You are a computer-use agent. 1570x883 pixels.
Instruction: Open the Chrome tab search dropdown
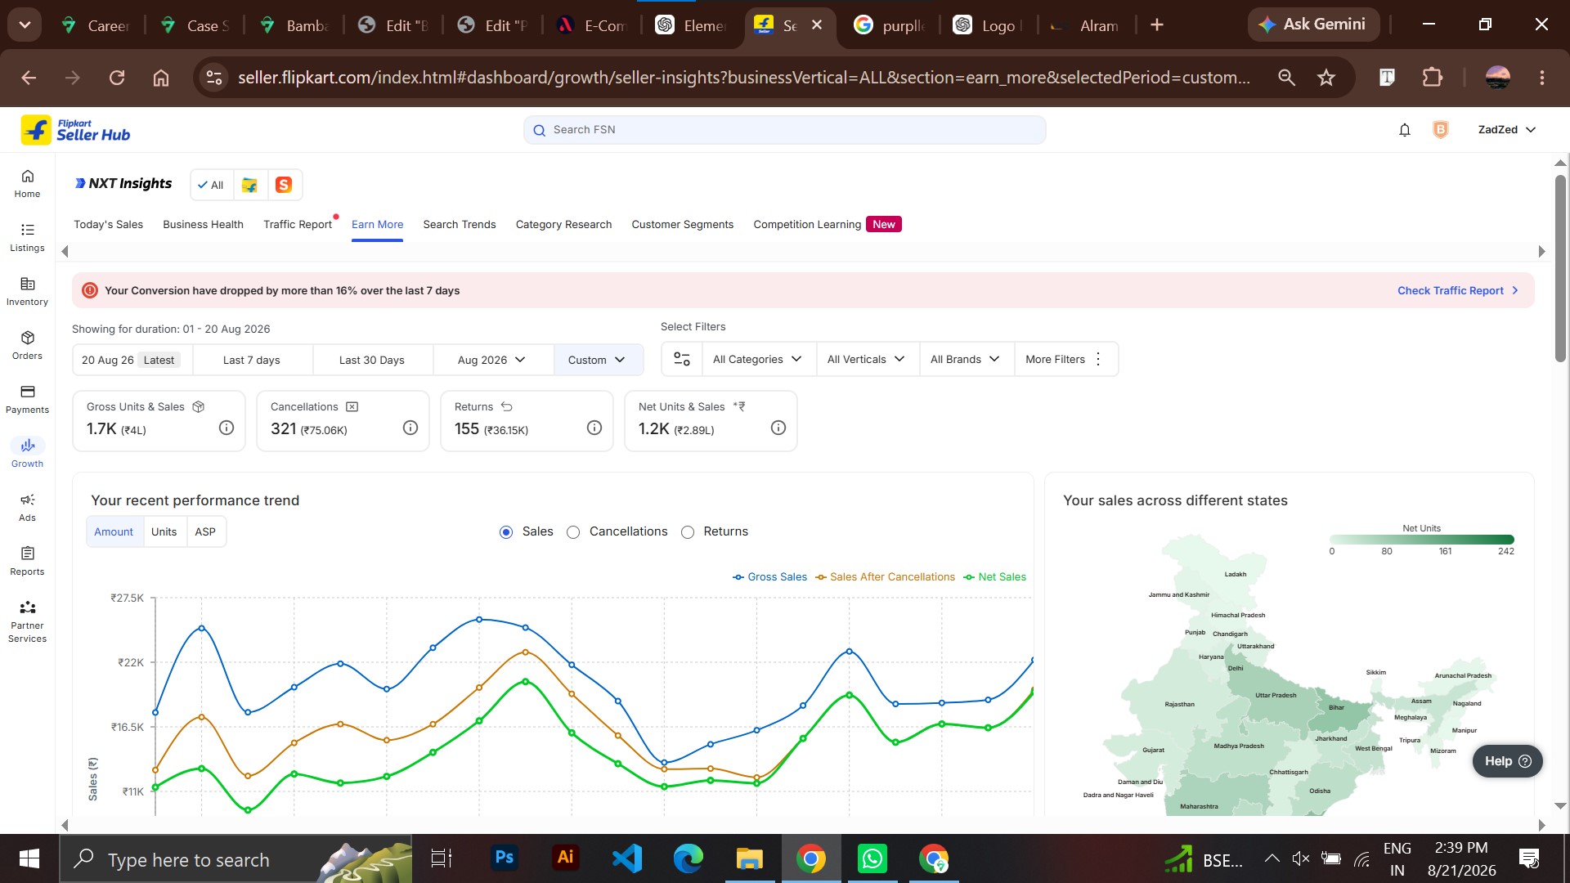tap(25, 25)
